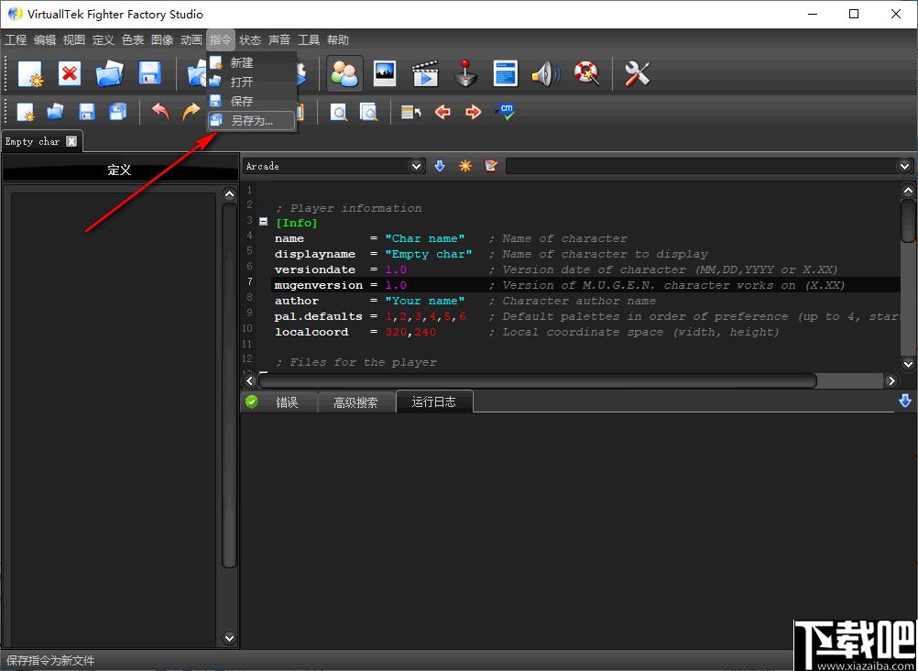
Task: Click the edit note icon beside star
Action: pos(491,167)
